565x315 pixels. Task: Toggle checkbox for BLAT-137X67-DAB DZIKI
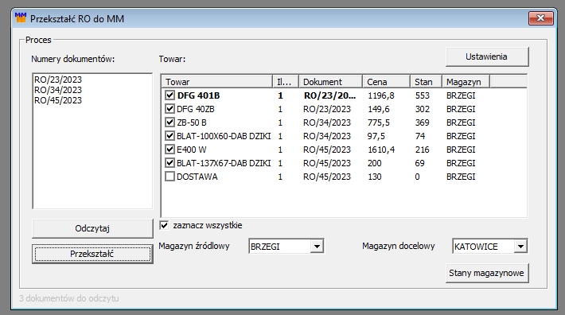point(169,163)
